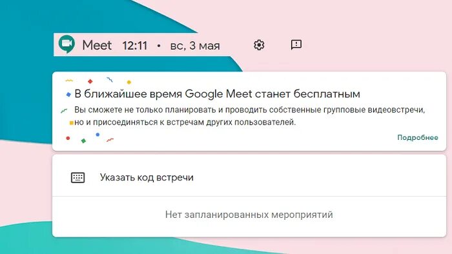Click the announcement description paragraph

click(x=249, y=116)
